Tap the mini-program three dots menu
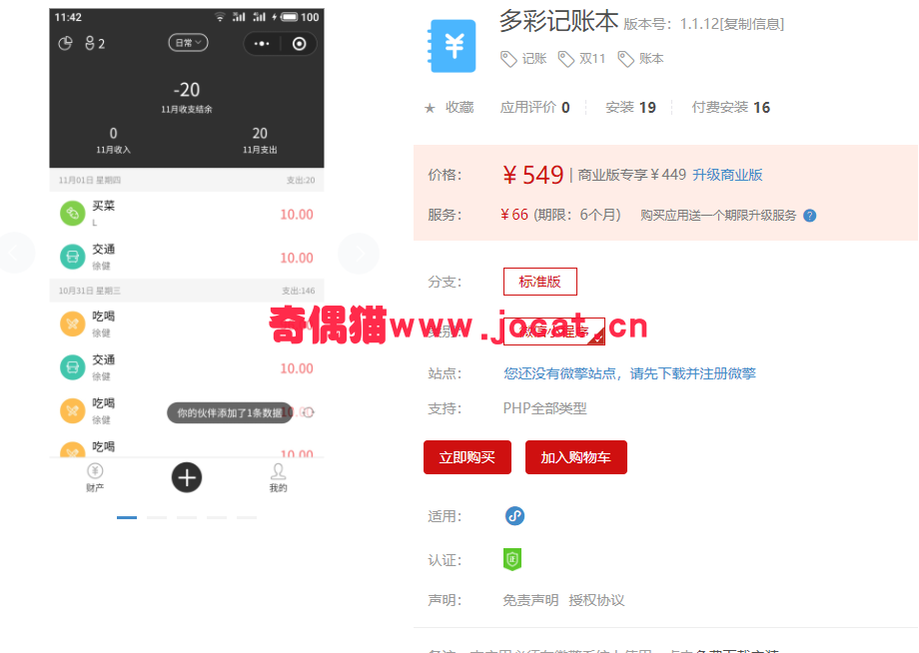Viewport: 919px width, 653px height. pos(262,43)
